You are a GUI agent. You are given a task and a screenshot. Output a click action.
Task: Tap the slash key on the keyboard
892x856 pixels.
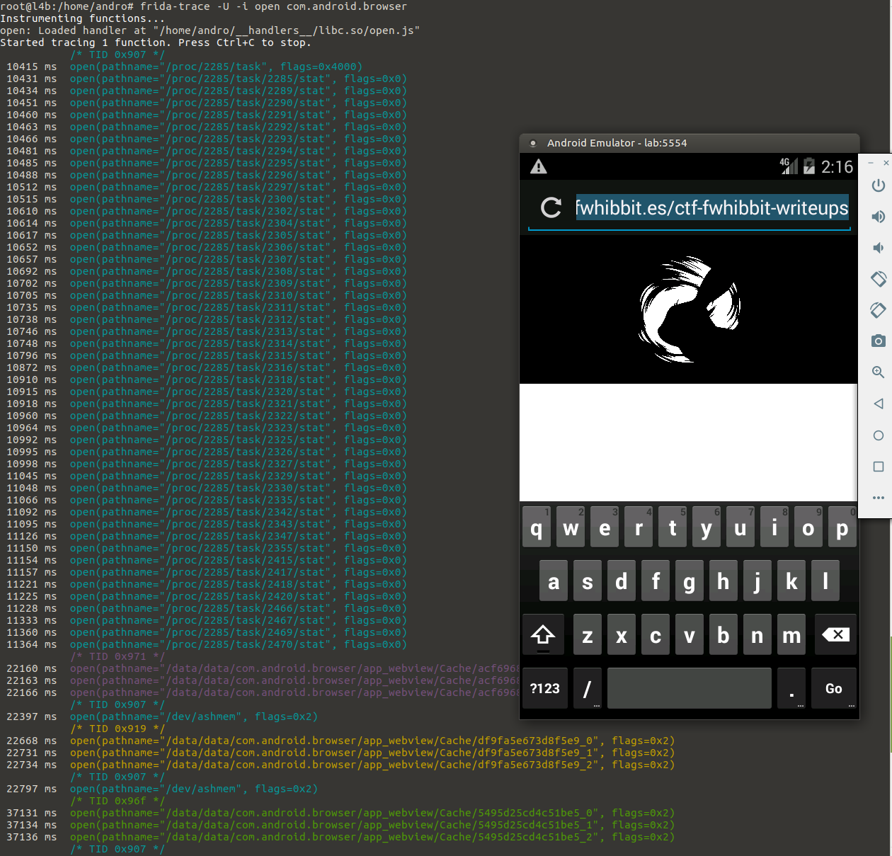587,688
